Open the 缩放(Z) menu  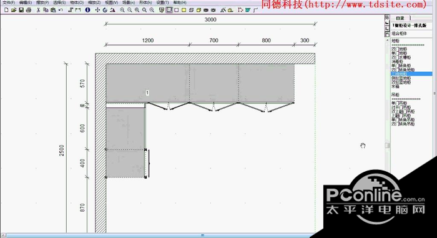pos(94,2)
